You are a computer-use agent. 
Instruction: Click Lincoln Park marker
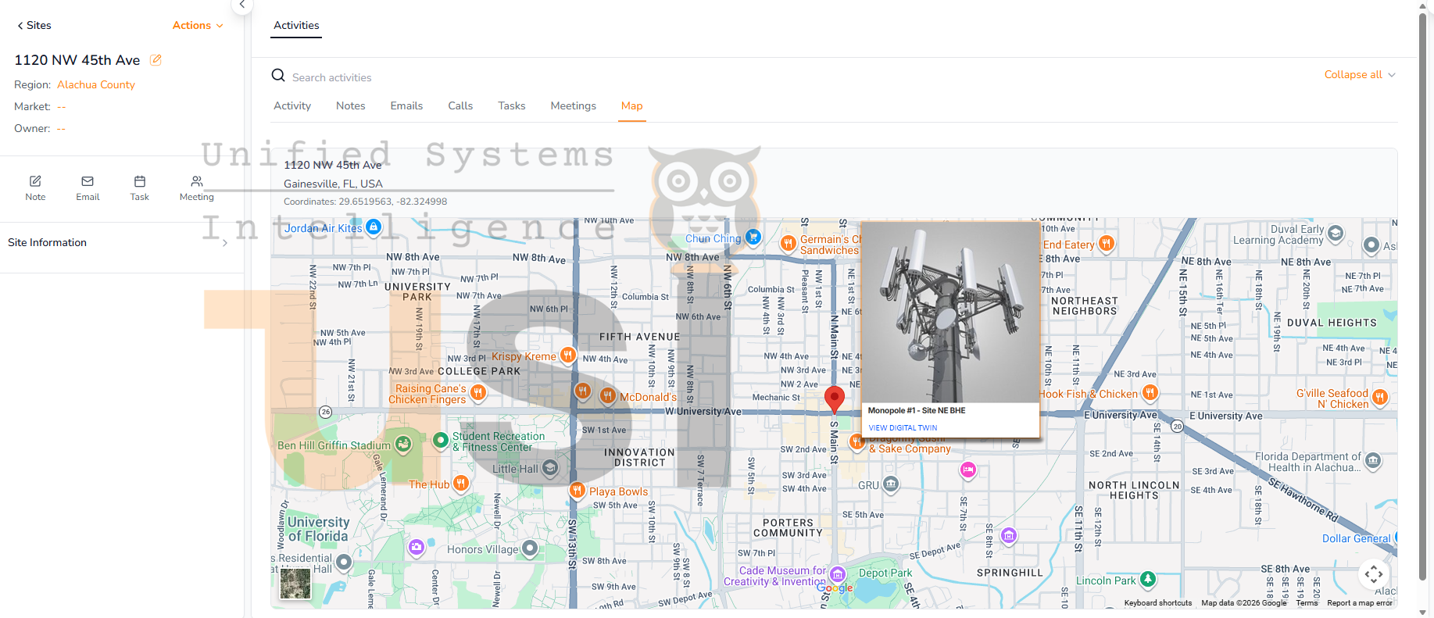point(1147,580)
